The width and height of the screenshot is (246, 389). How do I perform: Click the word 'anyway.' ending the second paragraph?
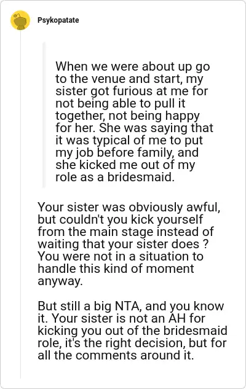point(60,281)
